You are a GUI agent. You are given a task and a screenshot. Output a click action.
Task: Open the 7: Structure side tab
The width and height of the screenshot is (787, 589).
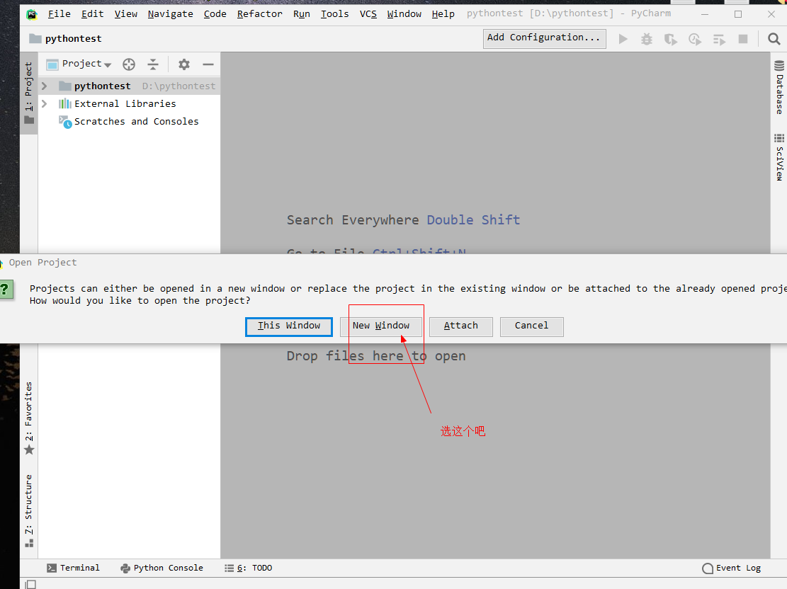28,510
